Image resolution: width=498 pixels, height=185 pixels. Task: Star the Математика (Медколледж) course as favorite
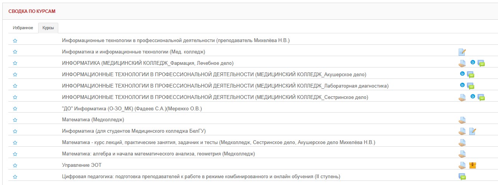point(15,120)
